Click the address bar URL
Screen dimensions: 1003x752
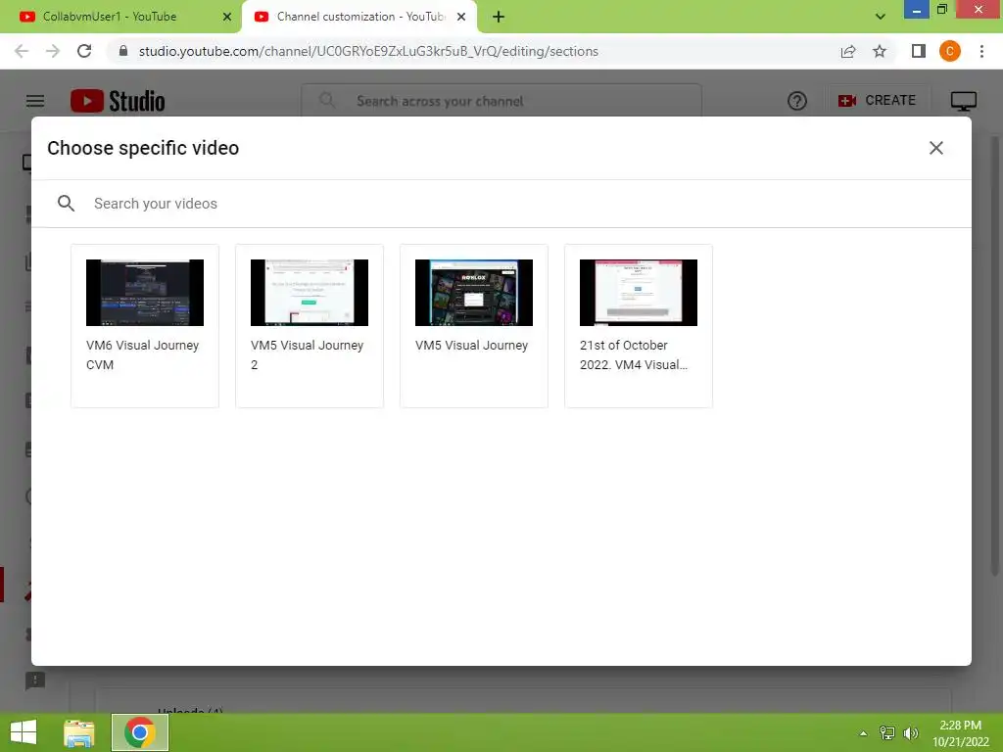coord(368,51)
